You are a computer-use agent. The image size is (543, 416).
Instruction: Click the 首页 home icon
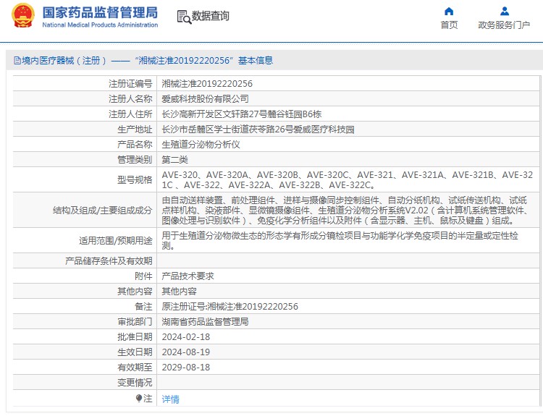[449, 11]
